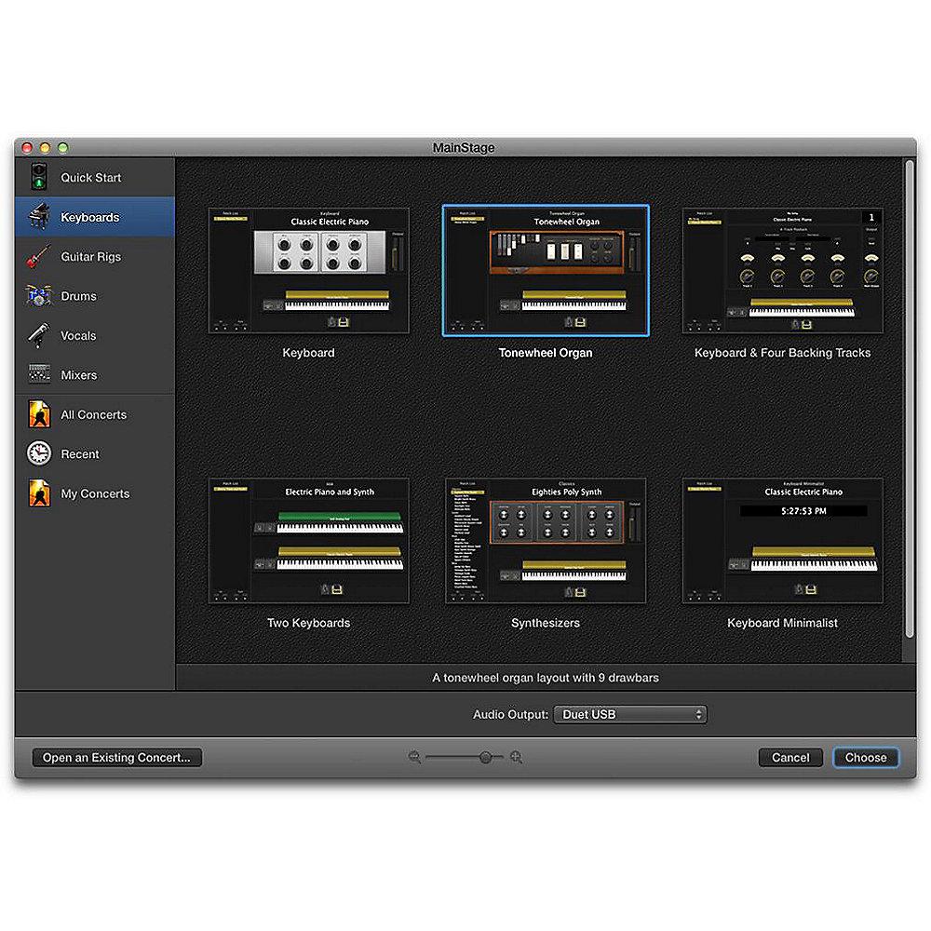This screenshot has width=931, height=931.
Task: Click 'Keyboard & Four Backing Tracks' label
Action: click(783, 353)
